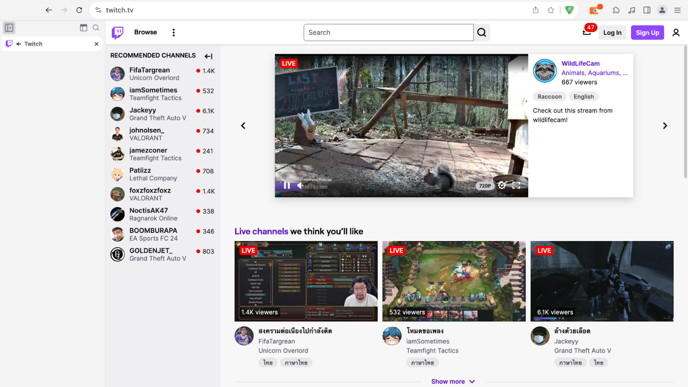This screenshot has height=387, width=688.
Task: Open the 6.1K viewers stream thumbnail
Action: pyautogui.click(x=602, y=281)
